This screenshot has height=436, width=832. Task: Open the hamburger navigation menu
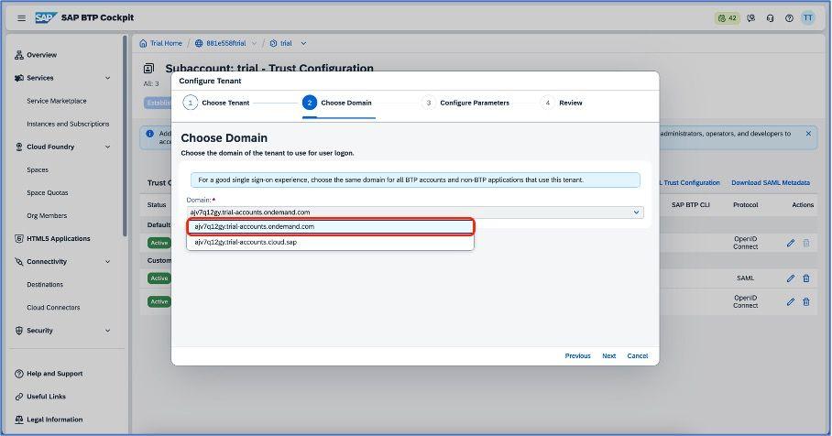21,18
